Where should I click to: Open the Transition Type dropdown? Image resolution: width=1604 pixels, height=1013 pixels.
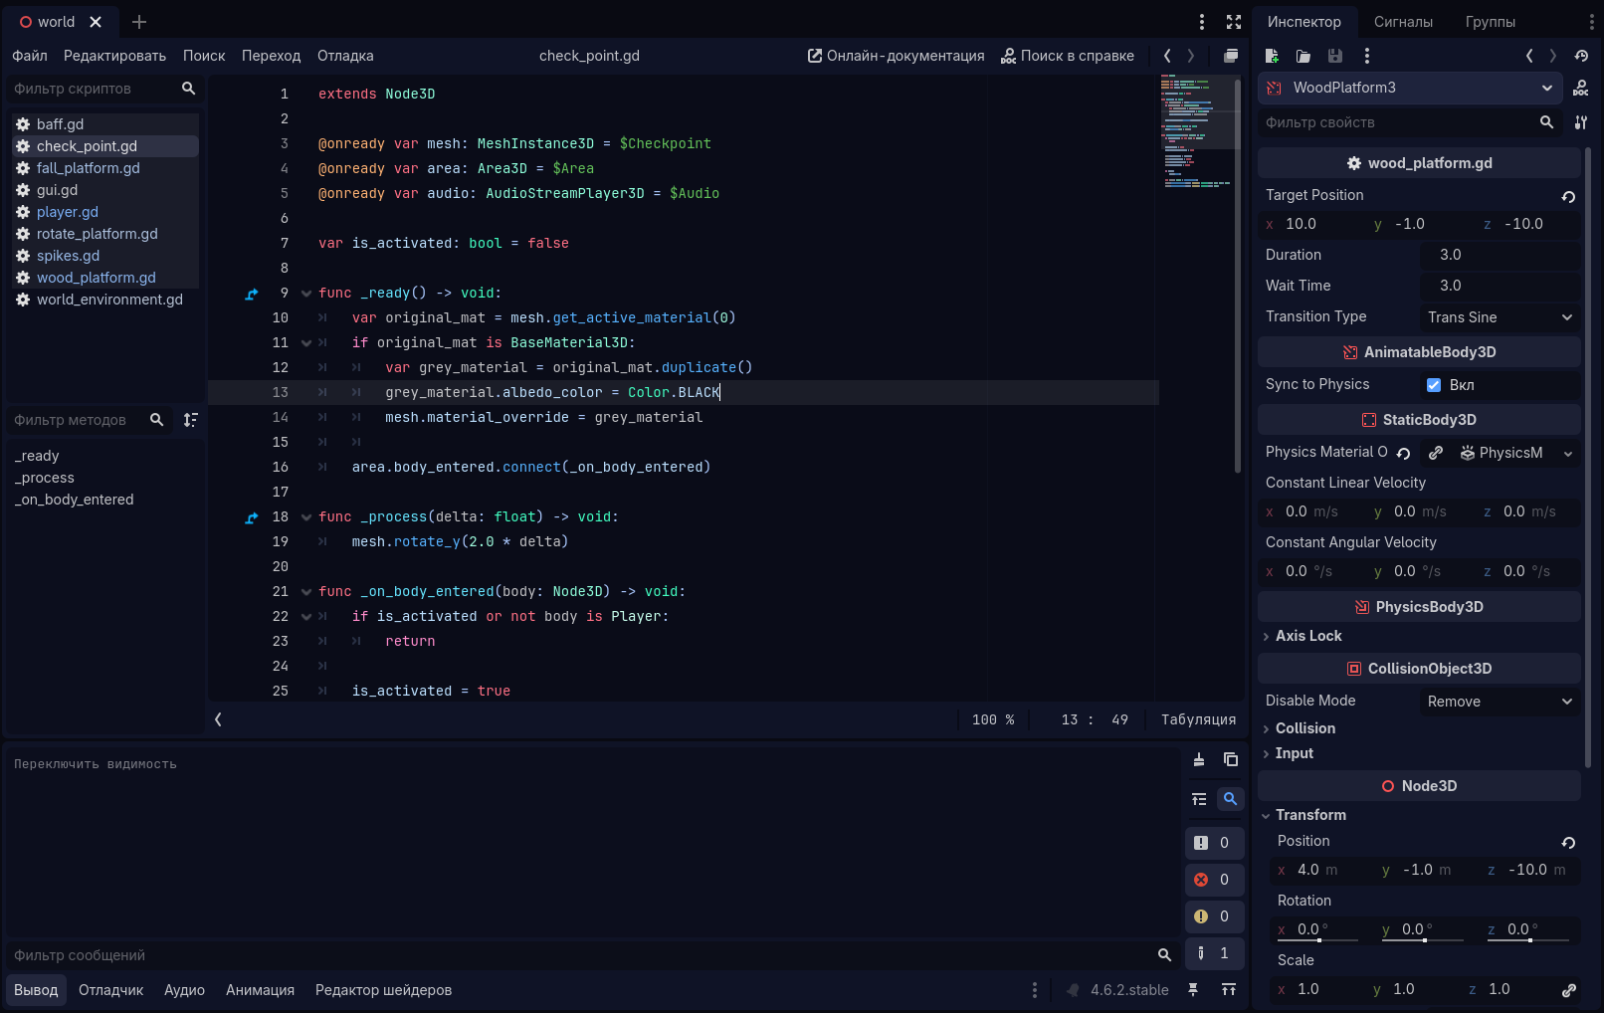[x=1501, y=317]
